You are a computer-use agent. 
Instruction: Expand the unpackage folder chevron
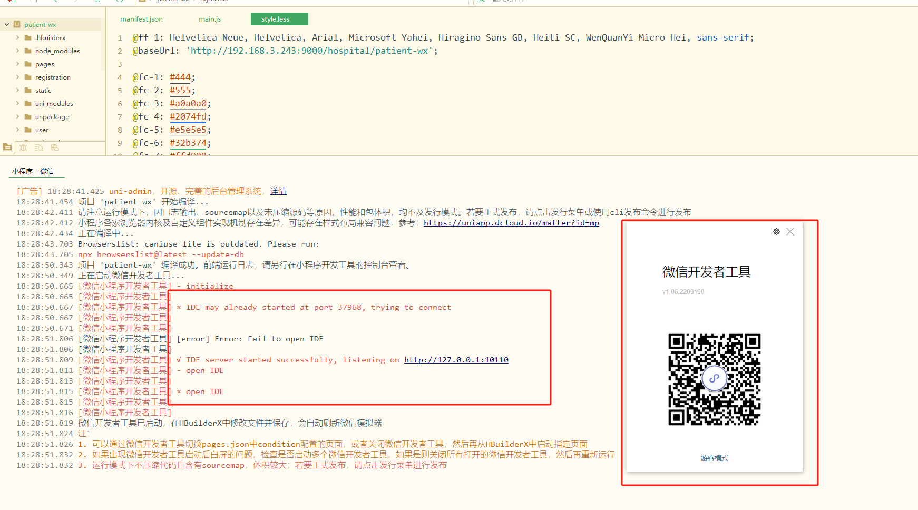pos(17,116)
